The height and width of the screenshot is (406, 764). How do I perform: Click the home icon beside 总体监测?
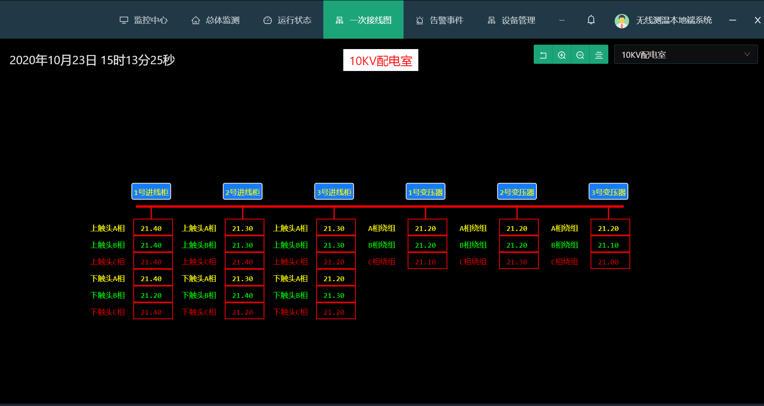(196, 20)
